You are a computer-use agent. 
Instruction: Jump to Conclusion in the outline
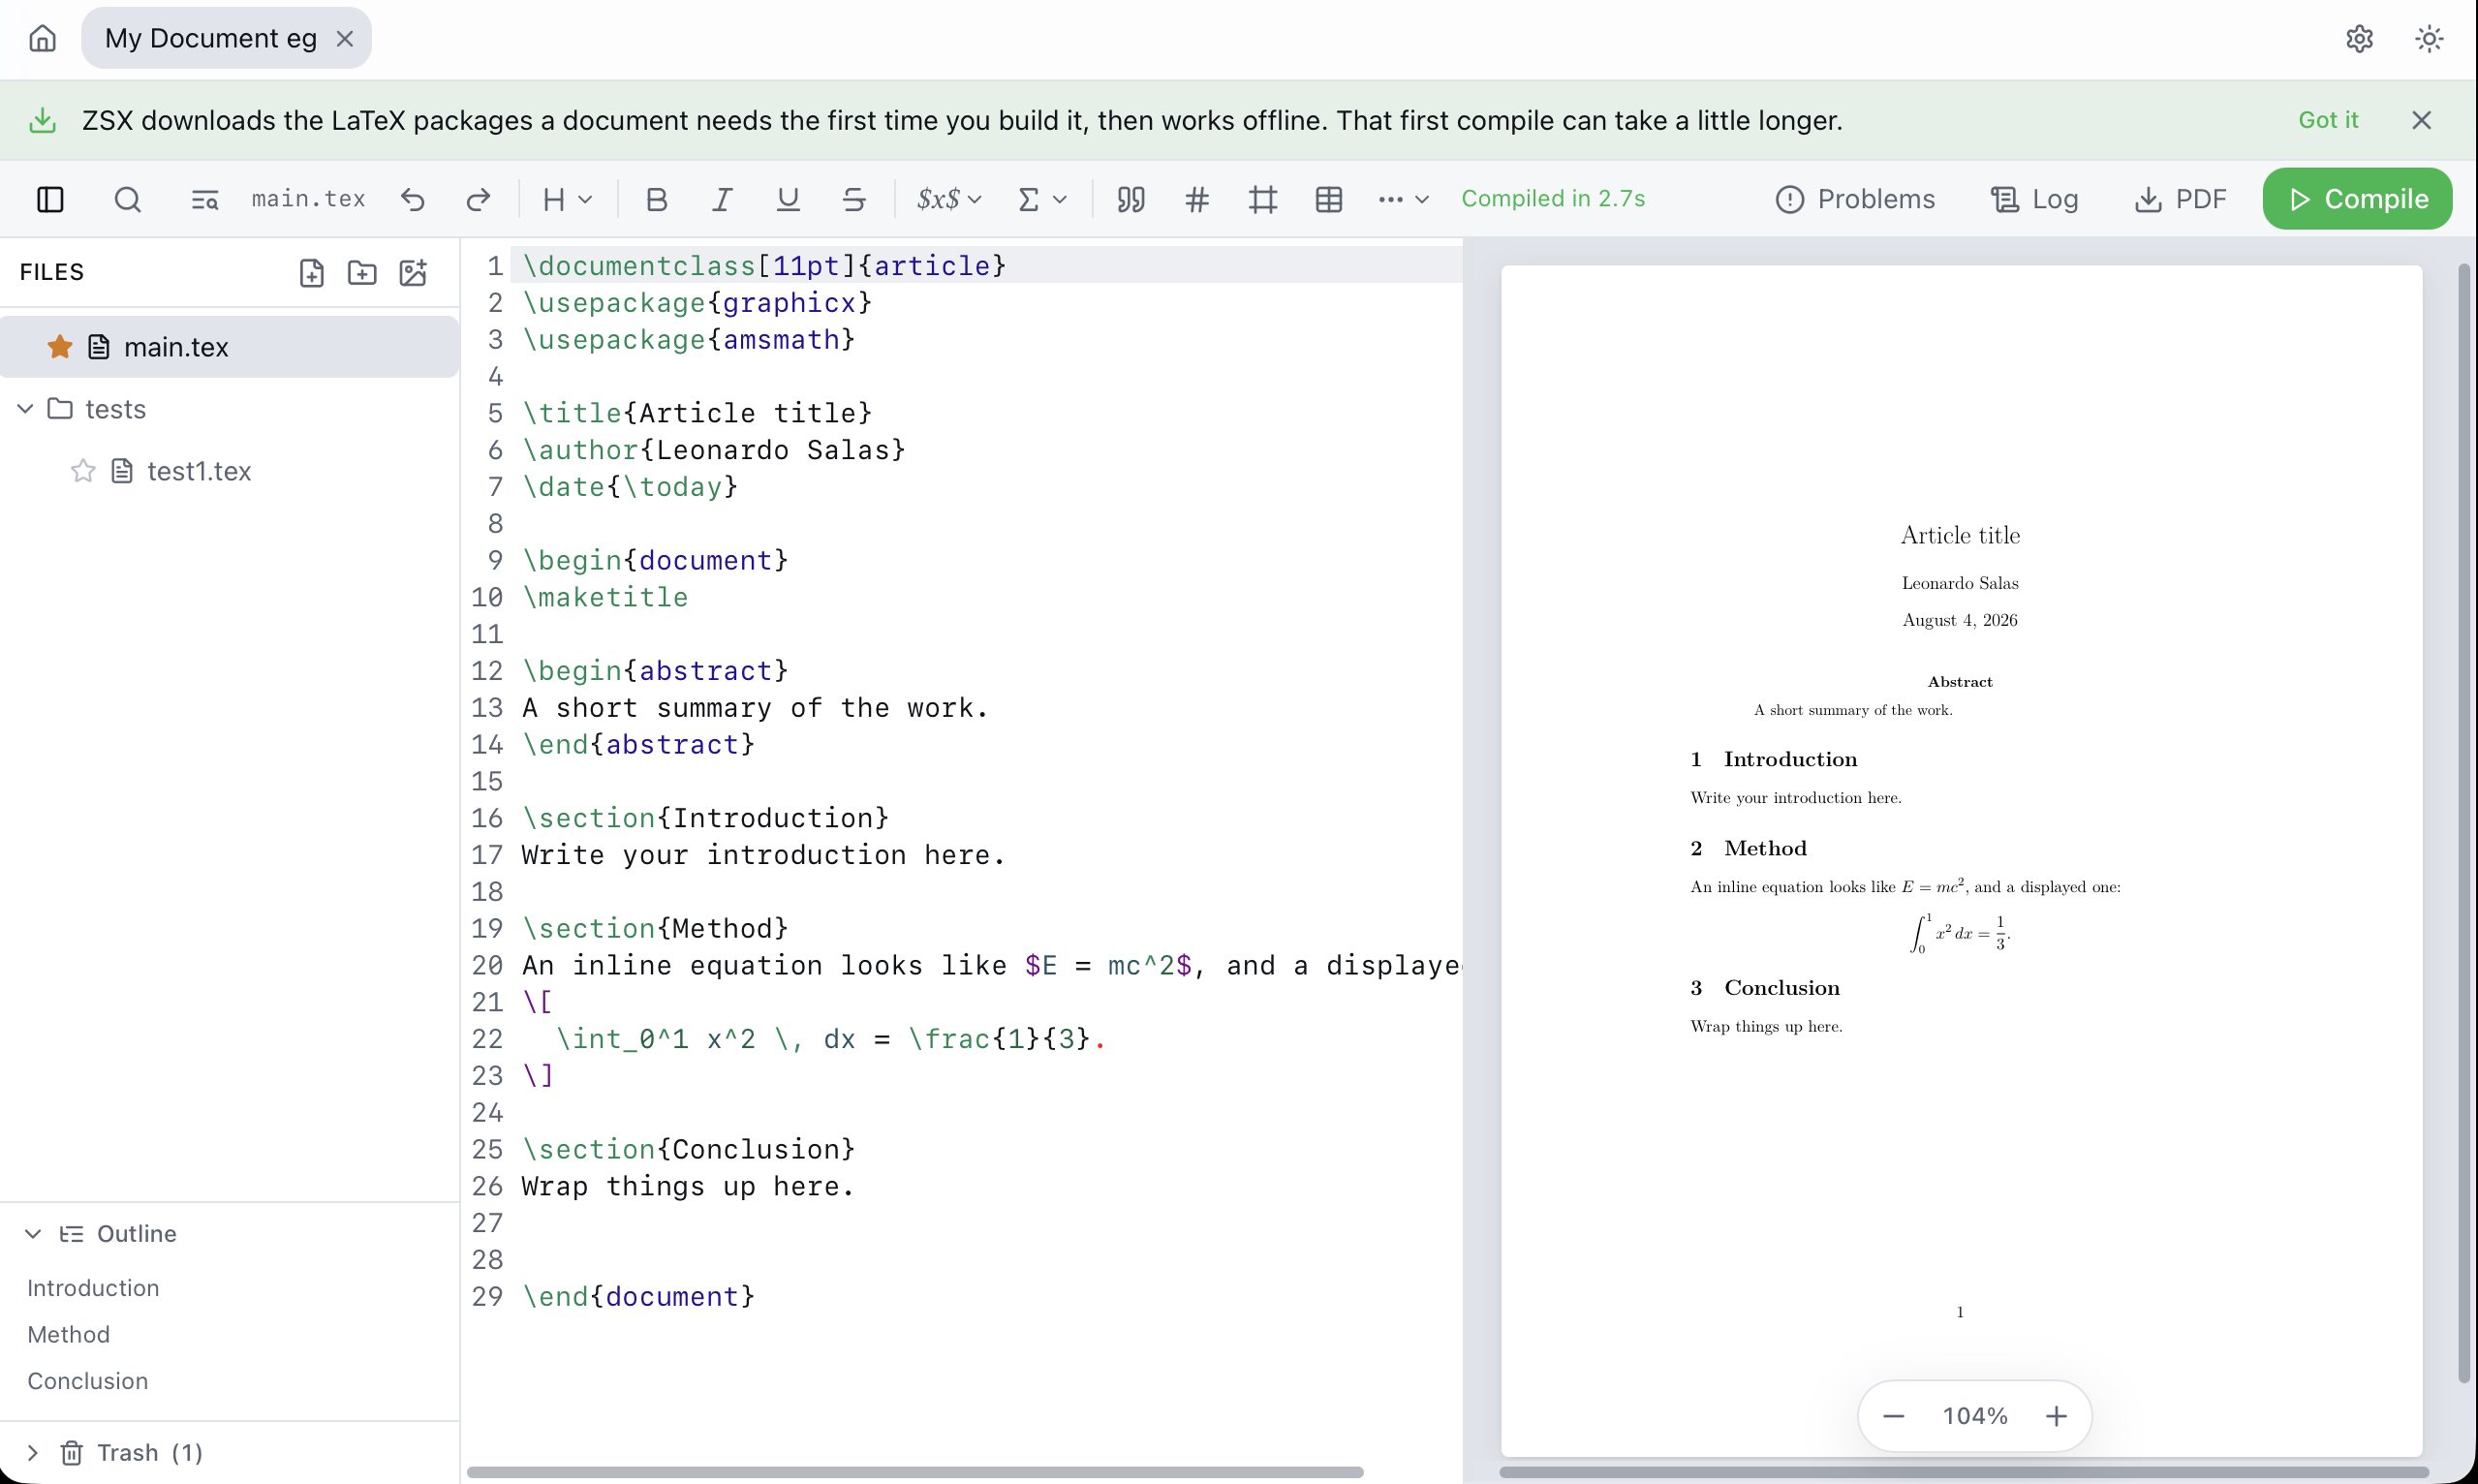87,1380
